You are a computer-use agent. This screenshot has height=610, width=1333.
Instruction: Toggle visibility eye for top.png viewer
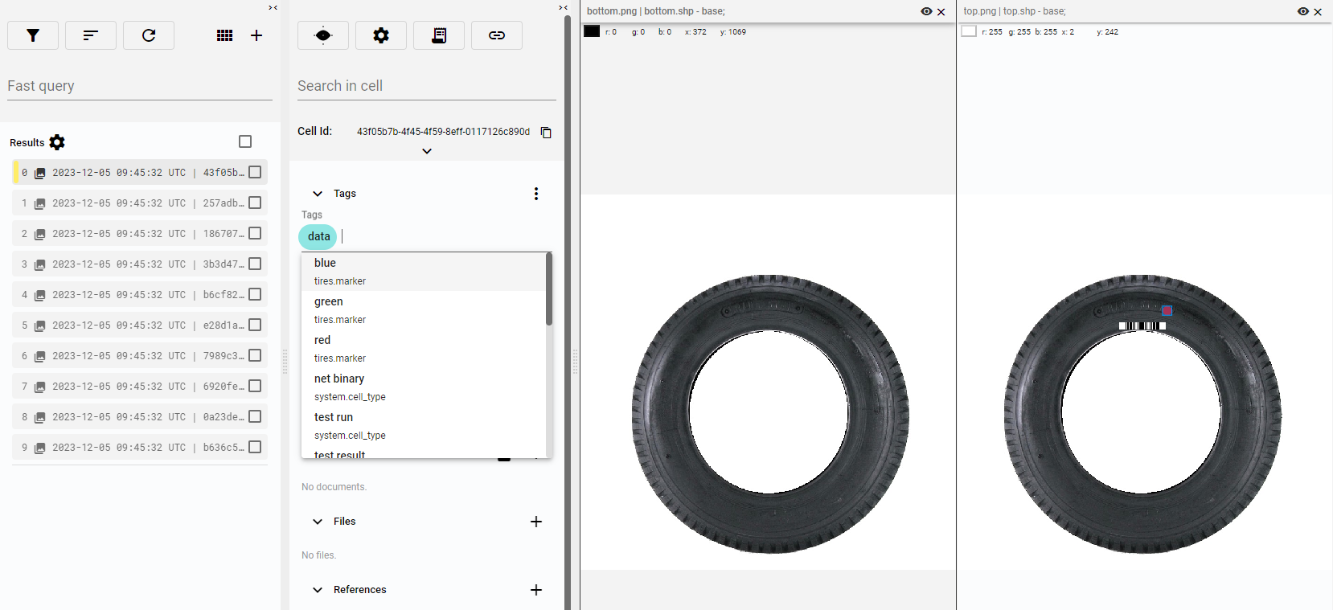[x=1302, y=11]
